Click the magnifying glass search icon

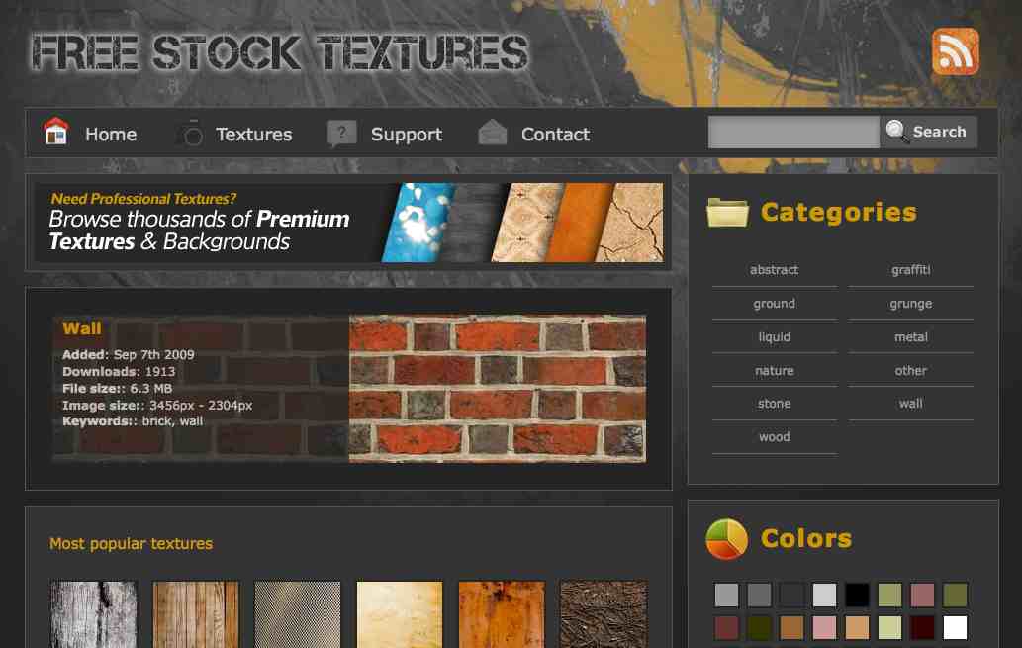[x=896, y=131]
